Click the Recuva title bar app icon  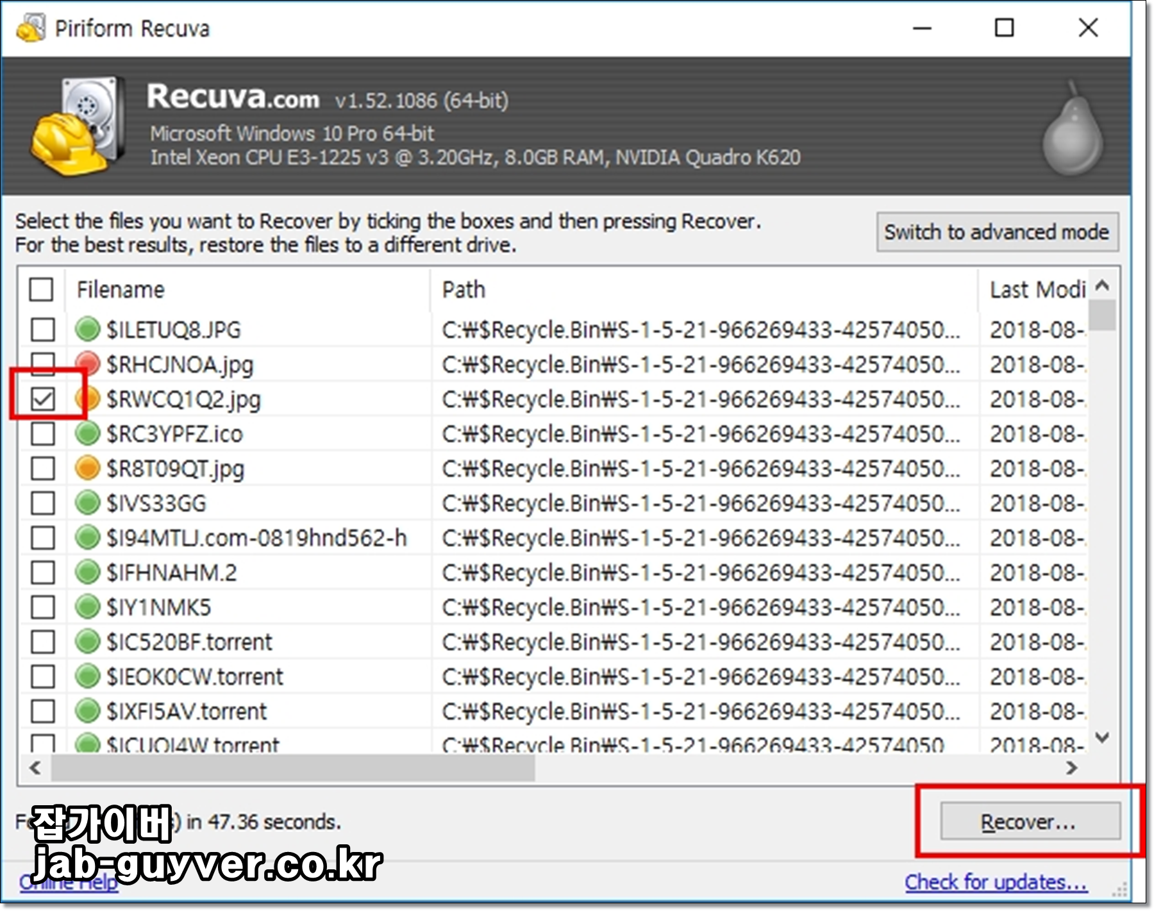(x=30, y=28)
